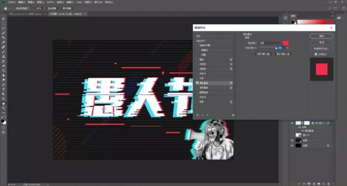Select the Lasso tool
347x186 pixels.
tap(3, 28)
